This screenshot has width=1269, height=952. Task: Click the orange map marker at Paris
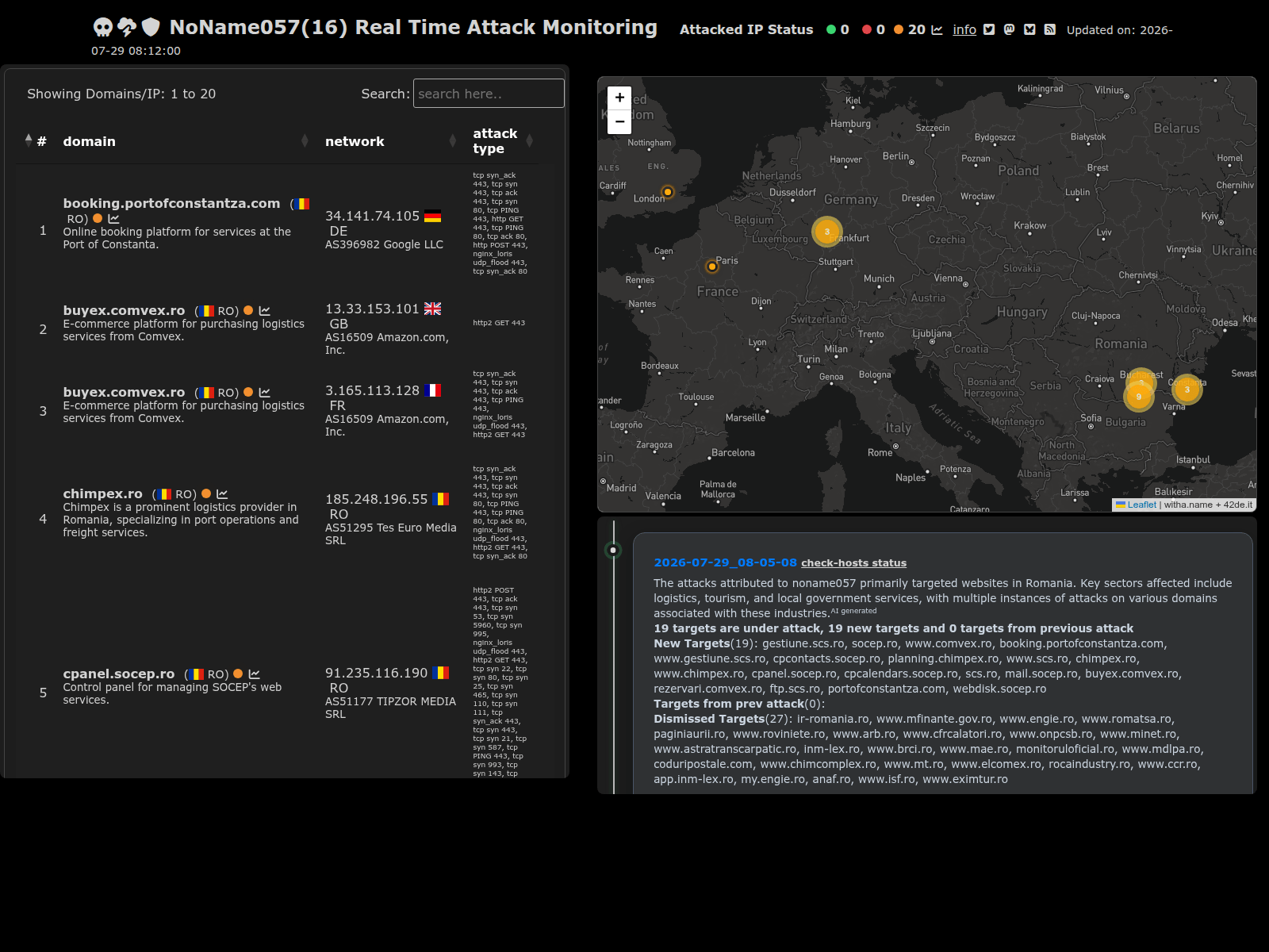[x=712, y=267]
